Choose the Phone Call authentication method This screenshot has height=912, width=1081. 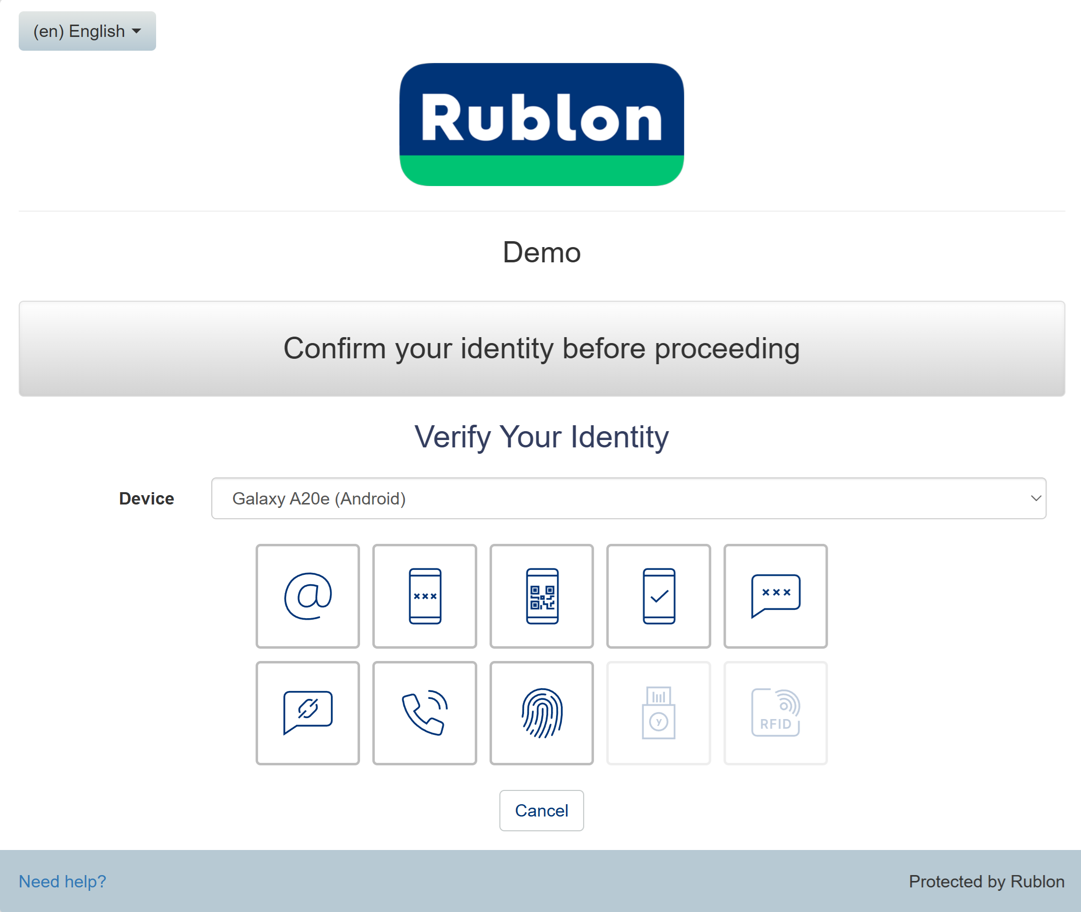click(425, 713)
